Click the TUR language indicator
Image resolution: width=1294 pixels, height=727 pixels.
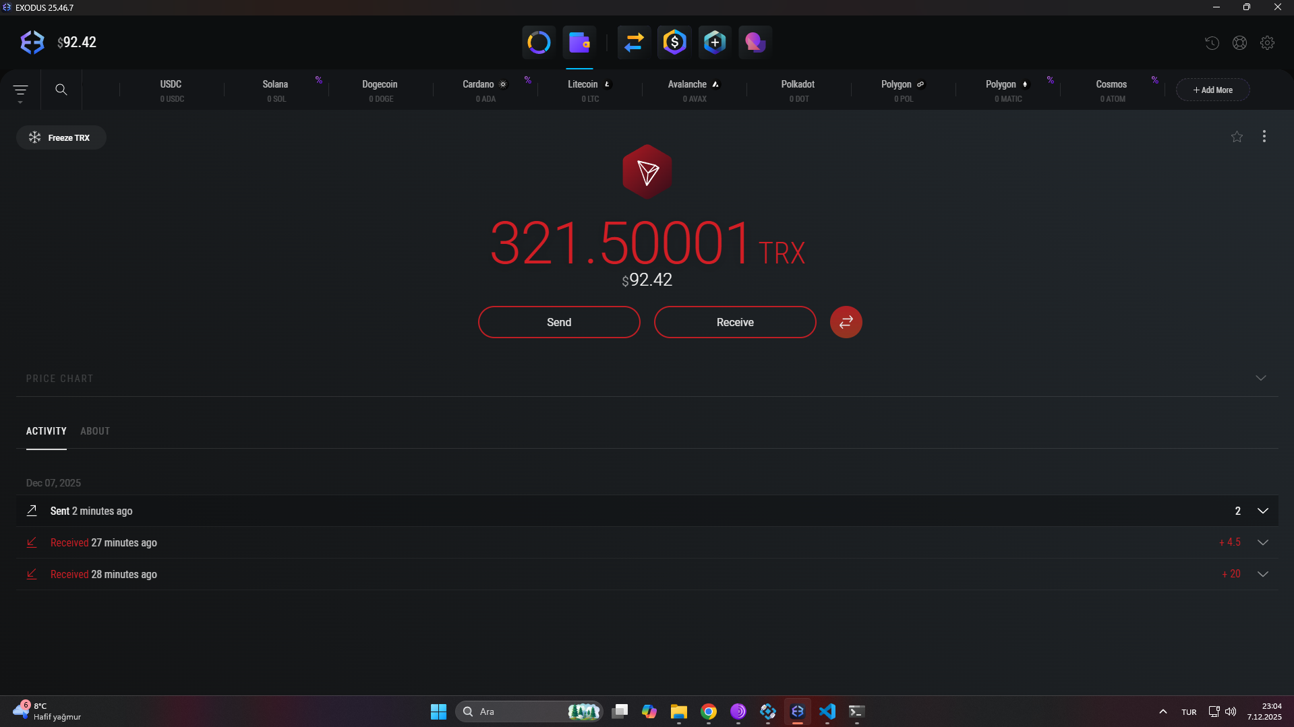1189,712
